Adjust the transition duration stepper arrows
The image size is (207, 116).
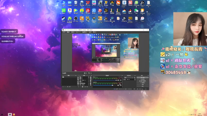pos(135,80)
